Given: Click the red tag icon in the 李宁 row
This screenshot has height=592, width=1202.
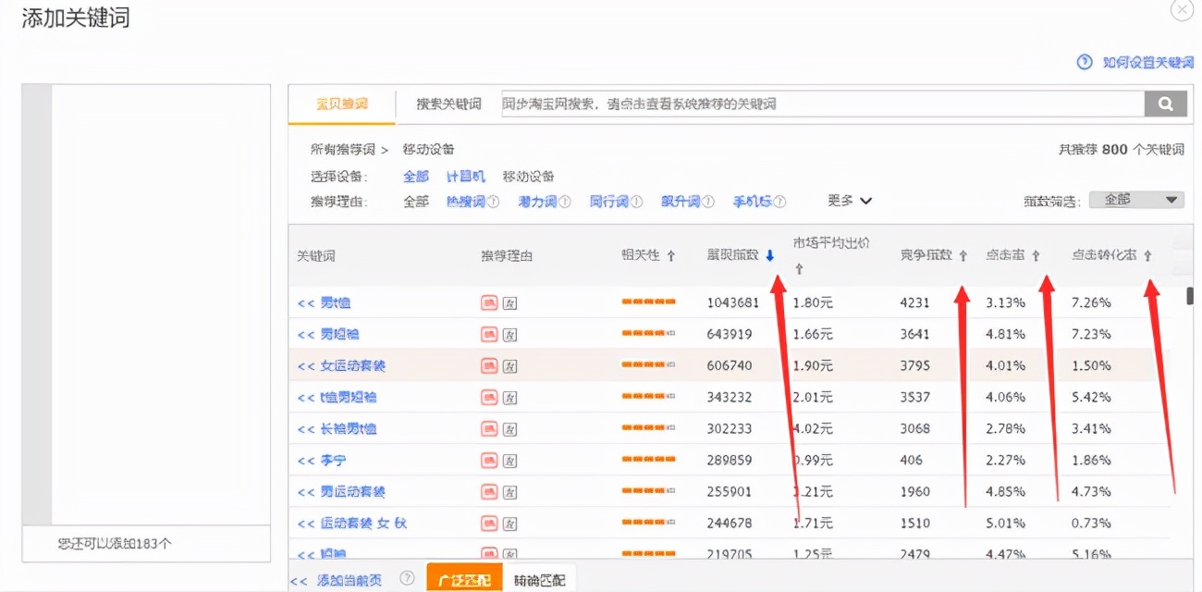Looking at the screenshot, I should pyautogui.click(x=489, y=460).
